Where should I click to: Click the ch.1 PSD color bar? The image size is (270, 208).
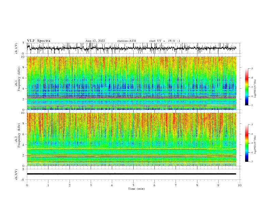[247, 87]
